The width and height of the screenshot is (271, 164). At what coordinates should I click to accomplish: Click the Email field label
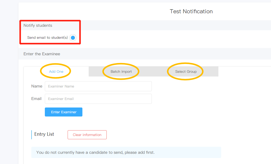(36, 99)
